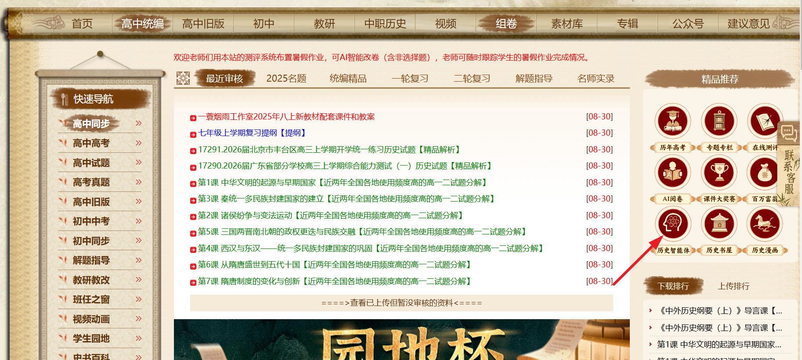This screenshot has width=802, height=360.
Task: Expand the 教研教改 sidebar chevron
Action: tap(138, 280)
